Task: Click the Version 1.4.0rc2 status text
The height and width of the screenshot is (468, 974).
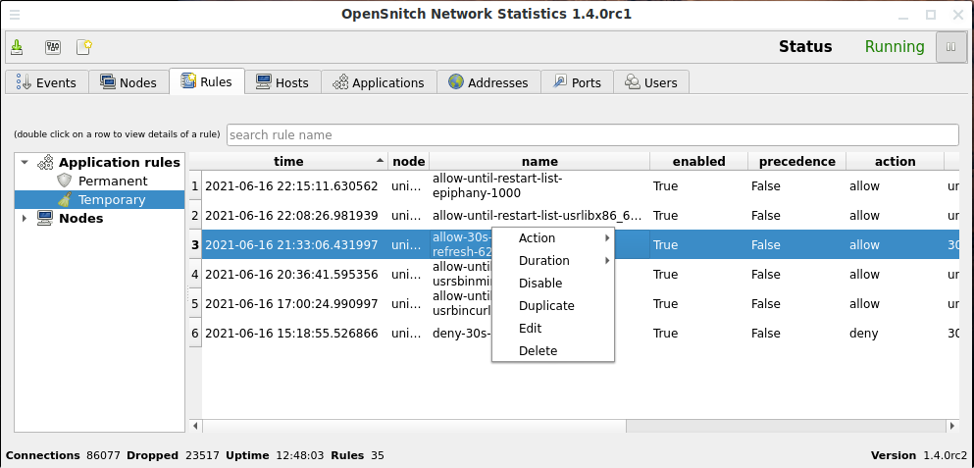Action: pyautogui.click(x=919, y=455)
